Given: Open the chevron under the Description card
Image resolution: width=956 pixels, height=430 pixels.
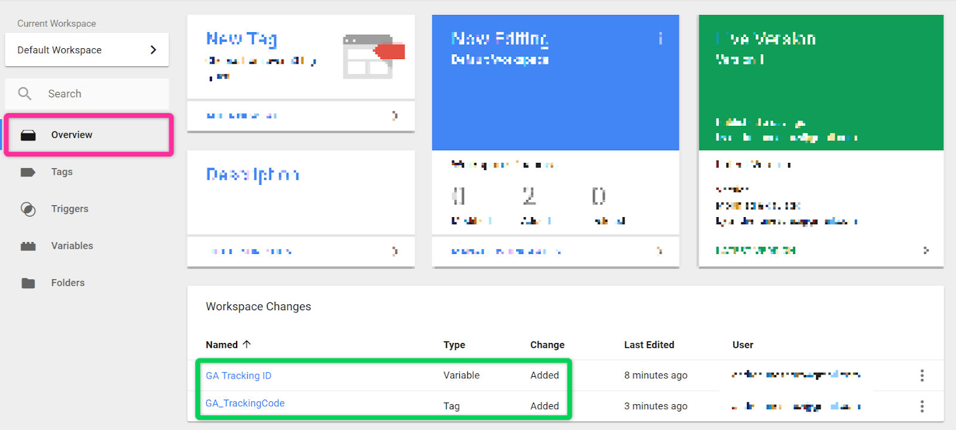Looking at the screenshot, I should coord(394,251).
